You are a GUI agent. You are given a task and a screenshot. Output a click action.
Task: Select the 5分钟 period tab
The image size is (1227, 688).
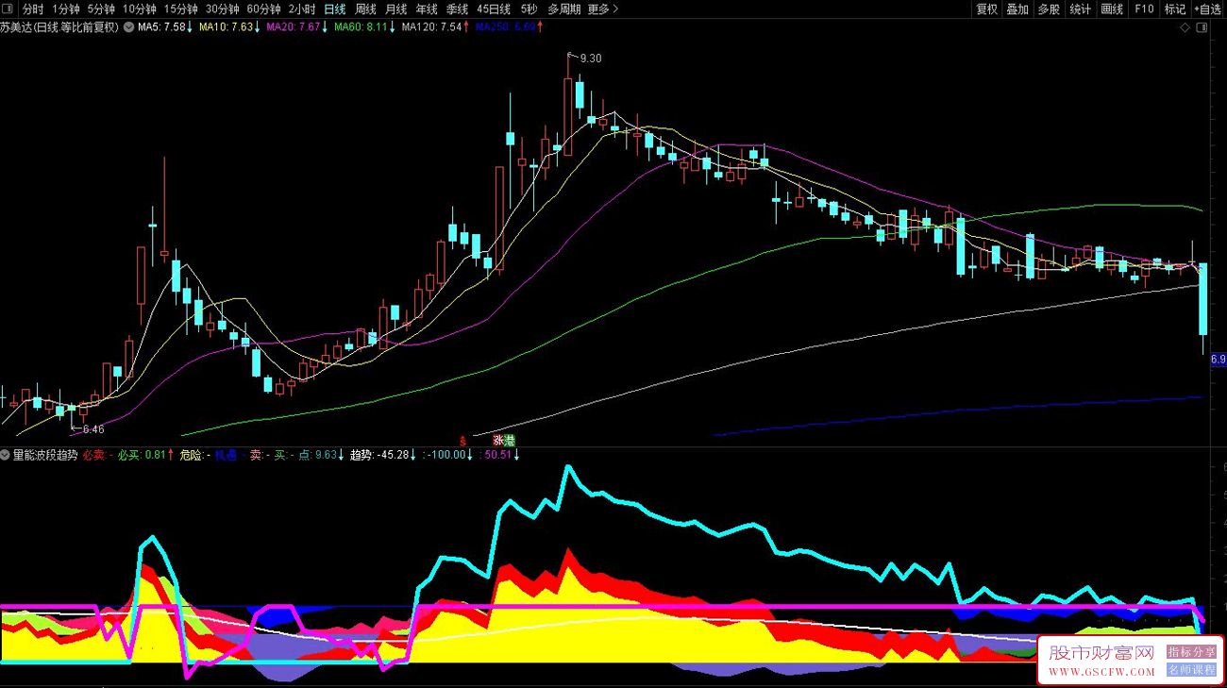(101, 9)
